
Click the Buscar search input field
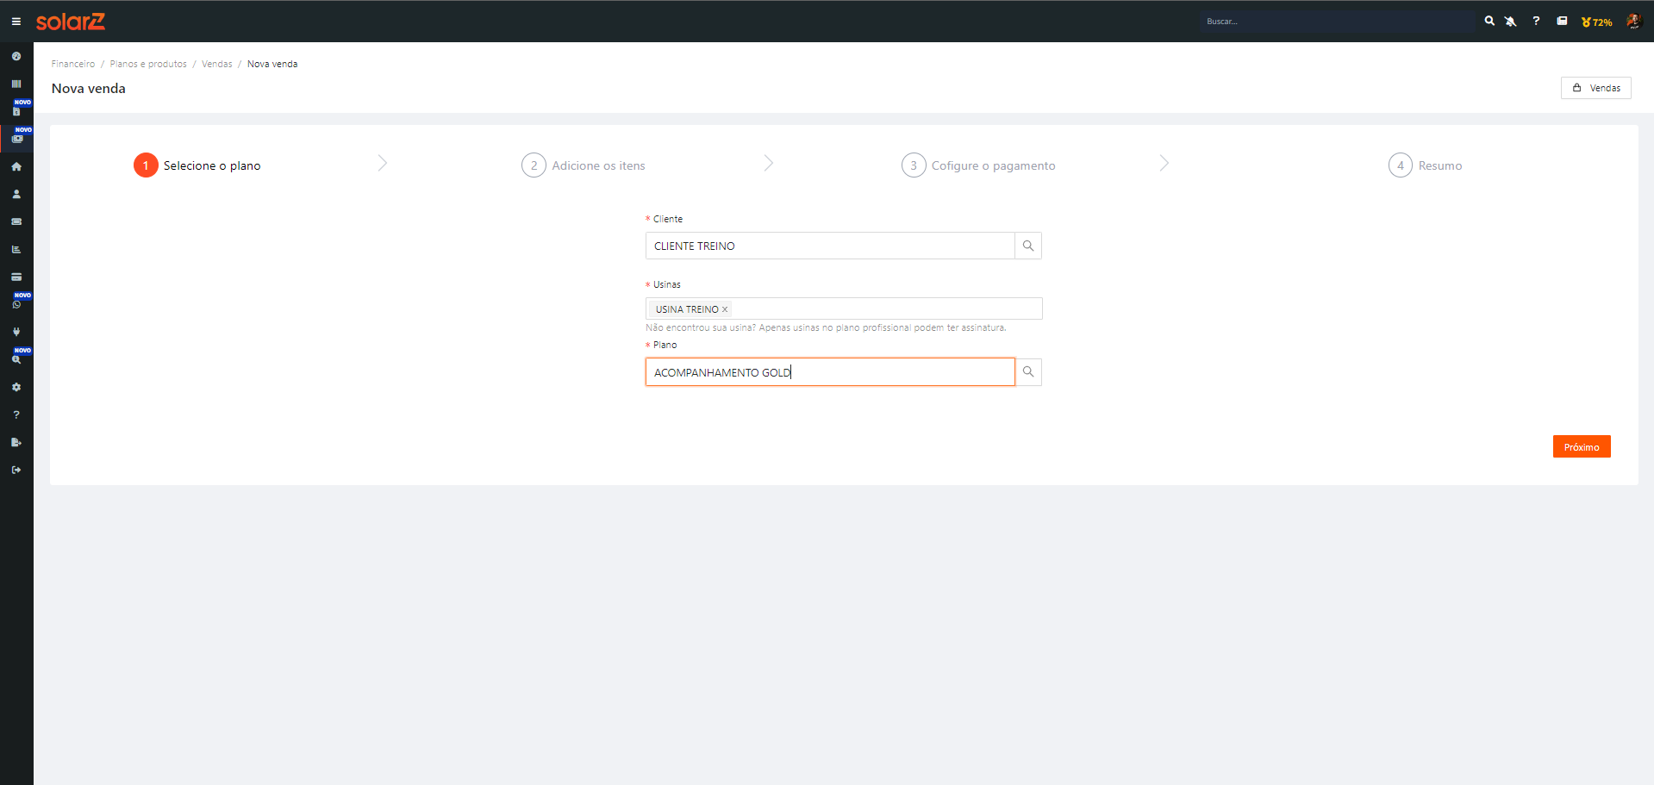tap(1336, 22)
